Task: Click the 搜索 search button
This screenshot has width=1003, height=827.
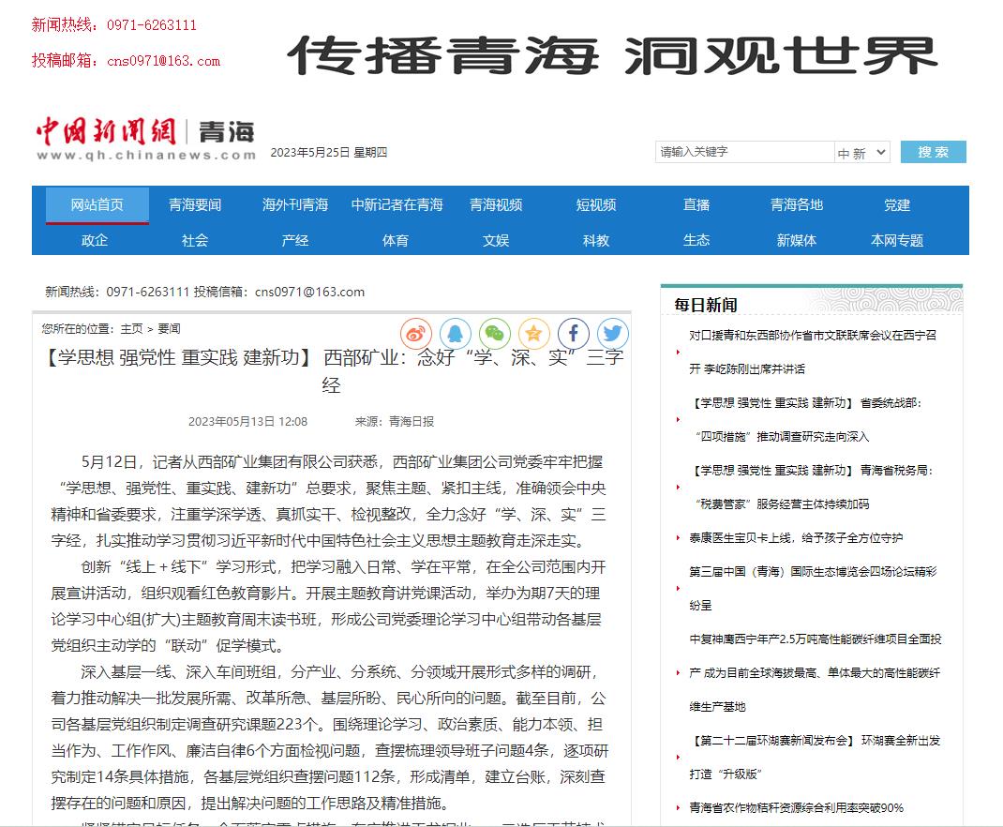Action: coord(933,152)
